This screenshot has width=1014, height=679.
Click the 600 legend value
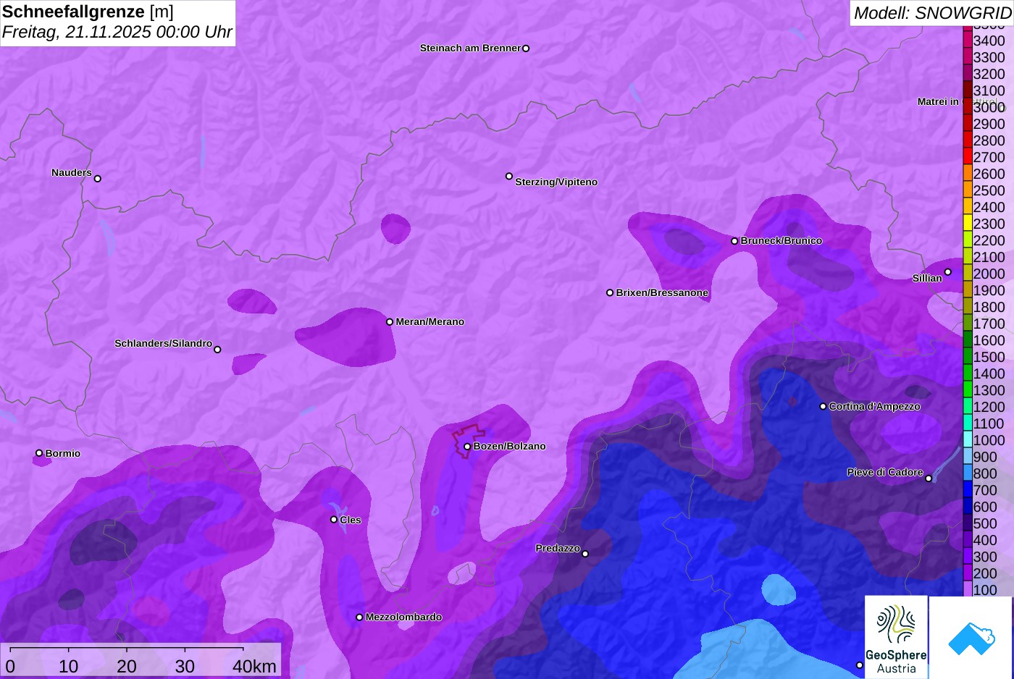pos(985,507)
